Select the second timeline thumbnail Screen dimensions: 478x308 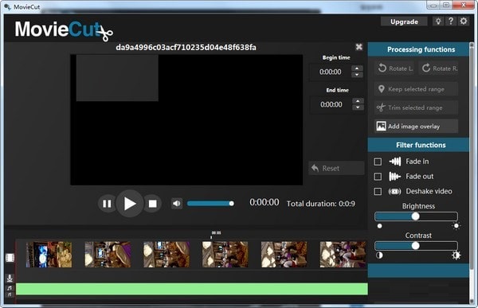click(x=108, y=255)
